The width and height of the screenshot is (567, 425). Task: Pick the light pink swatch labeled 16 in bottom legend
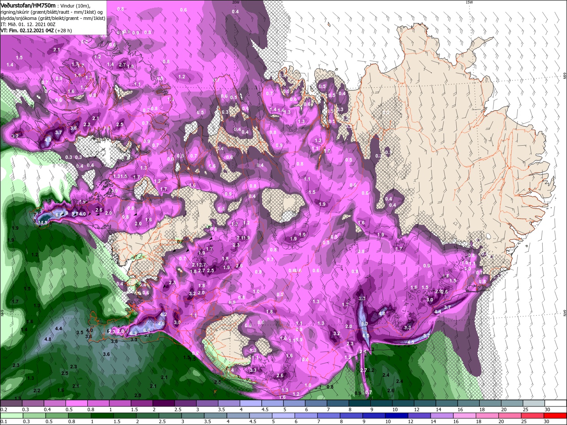tap(464, 416)
